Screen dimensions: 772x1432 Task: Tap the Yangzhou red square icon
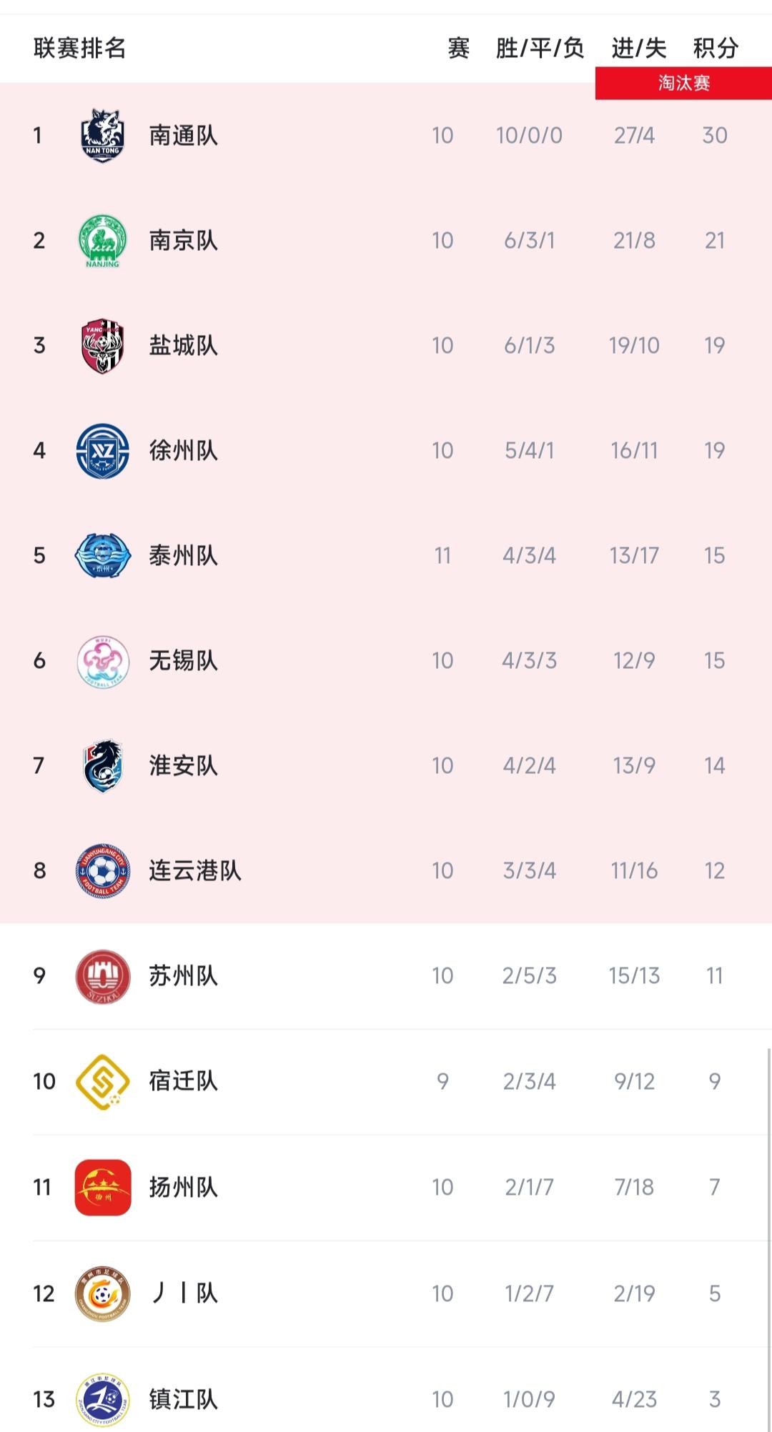103,1187
